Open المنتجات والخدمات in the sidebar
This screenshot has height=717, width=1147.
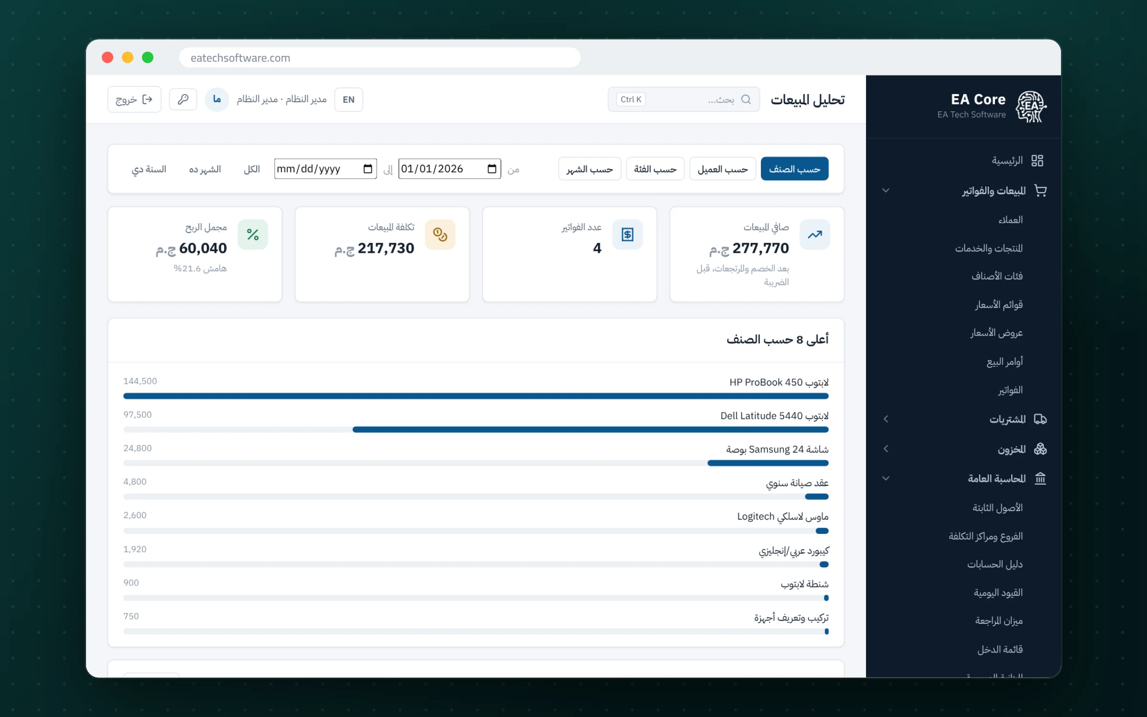point(989,248)
